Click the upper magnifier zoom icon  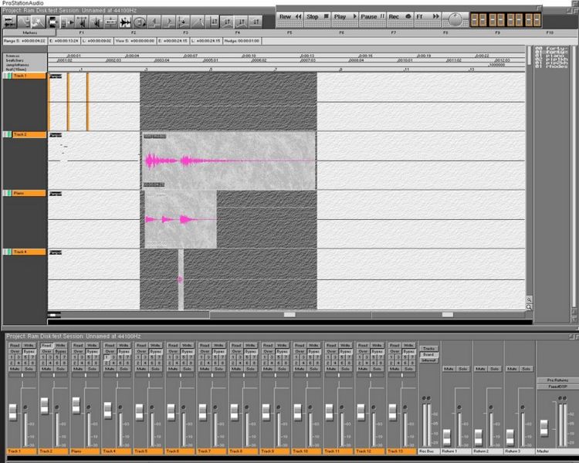click(x=529, y=299)
